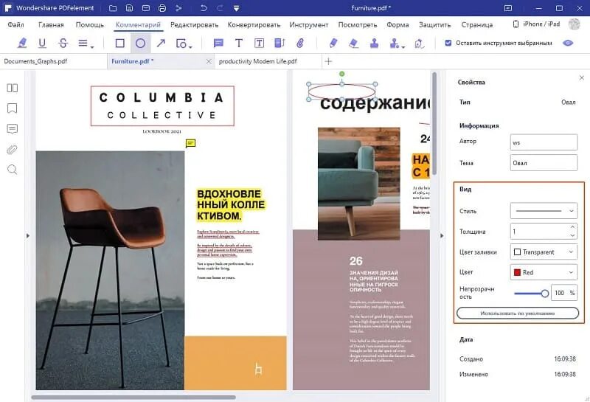This screenshot has width=590, height=402.
Task: Click the signature stamp icon
Action: [x=419, y=44]
